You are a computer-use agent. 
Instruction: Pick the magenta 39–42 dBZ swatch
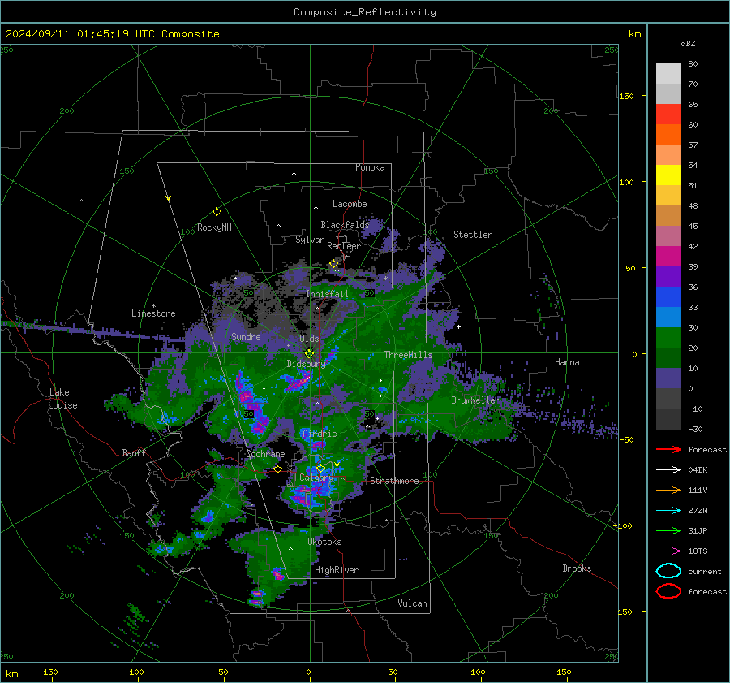(x=668, y=257)
